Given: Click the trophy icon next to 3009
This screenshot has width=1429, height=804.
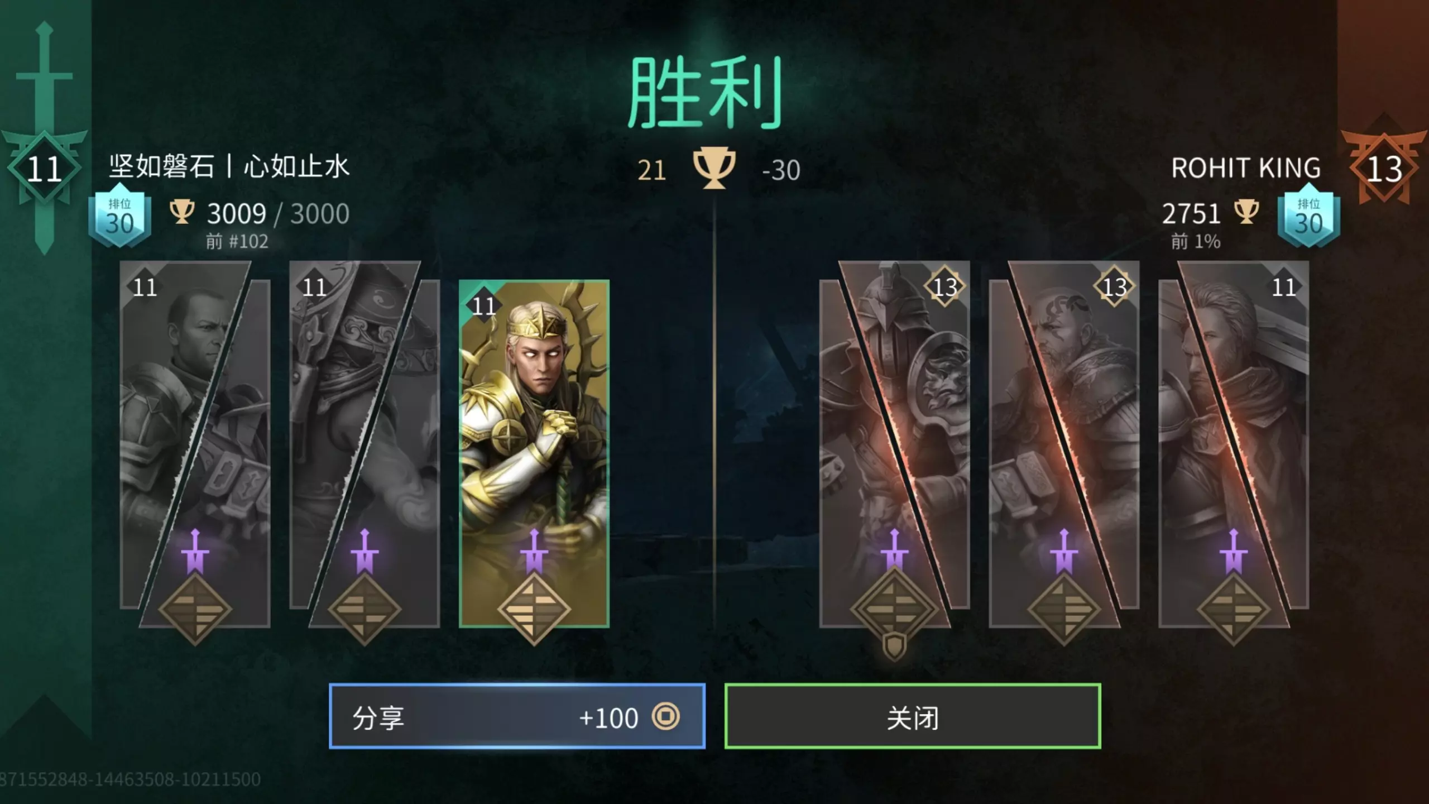Looking at the screenshot, I should coord(182,212).
